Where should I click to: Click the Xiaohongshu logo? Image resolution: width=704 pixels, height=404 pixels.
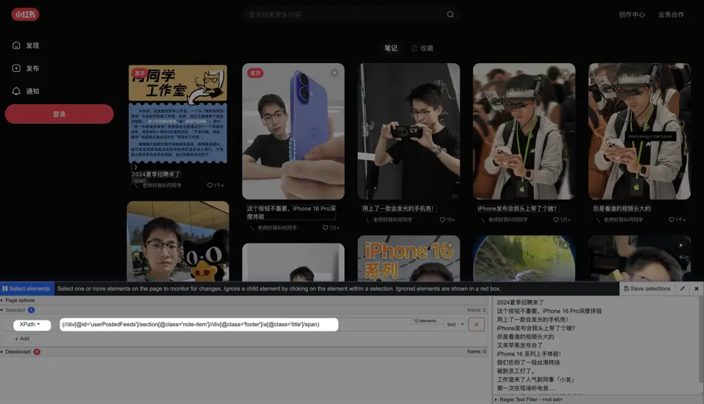click(x=25, y=15)
